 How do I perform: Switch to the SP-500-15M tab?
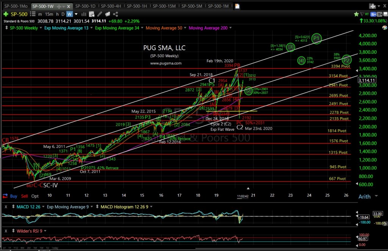click(x=164, y=6)
